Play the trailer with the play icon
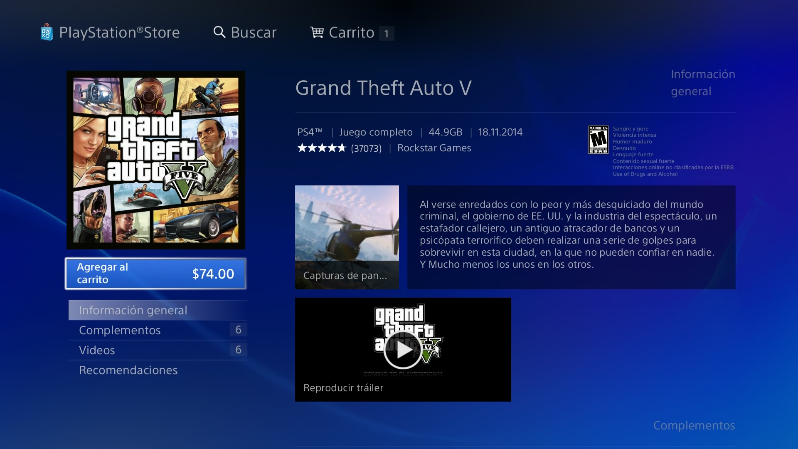The width and height of the screenshot is (798, 449). click(x=403, y=350)
